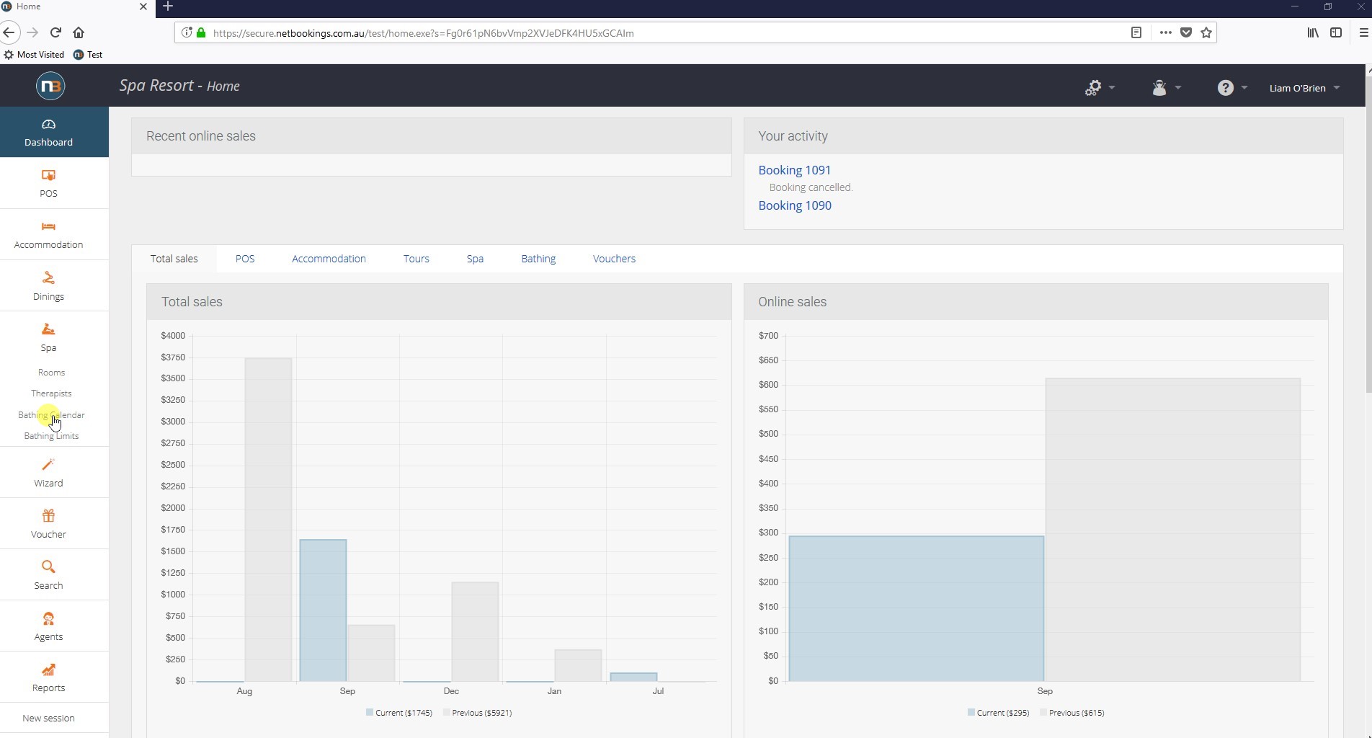This screenshot has height=738, width=1372.
Task: Switch to the Tours chart tab
Action: 416,259
